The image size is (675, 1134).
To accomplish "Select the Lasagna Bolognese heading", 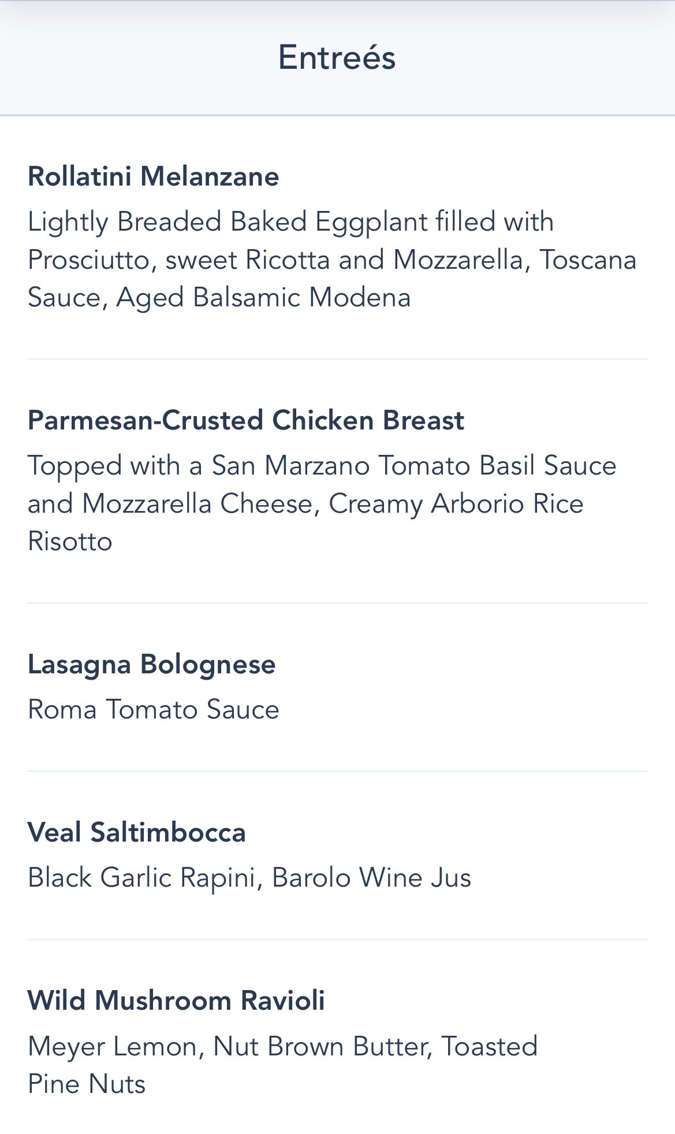I will [151, 665].
